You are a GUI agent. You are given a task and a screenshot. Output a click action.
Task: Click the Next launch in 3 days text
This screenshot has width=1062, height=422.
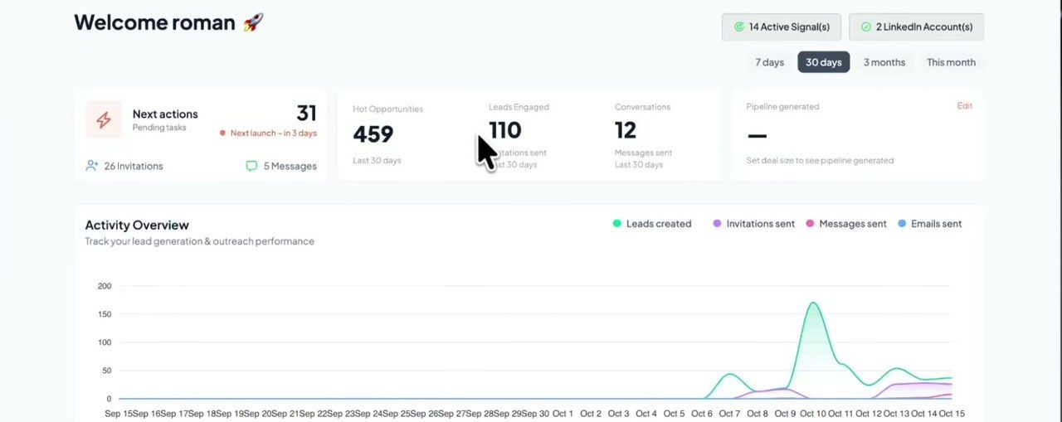(x=274, y=133)
